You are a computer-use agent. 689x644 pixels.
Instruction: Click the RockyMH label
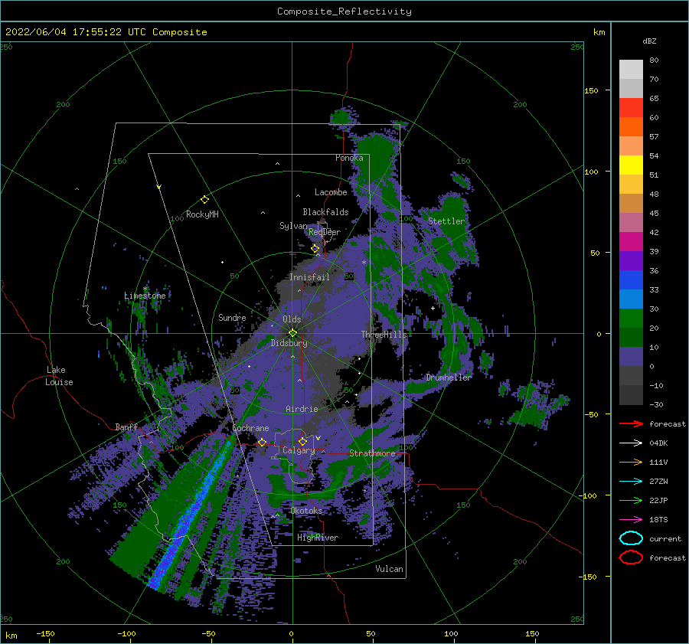(202, 214)
